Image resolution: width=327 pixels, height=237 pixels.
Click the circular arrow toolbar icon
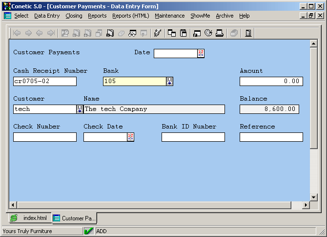tap(208, 33)
